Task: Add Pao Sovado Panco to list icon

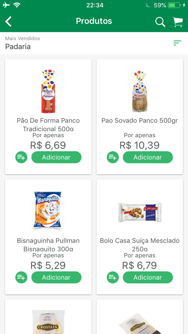Action: coord(113,157)
